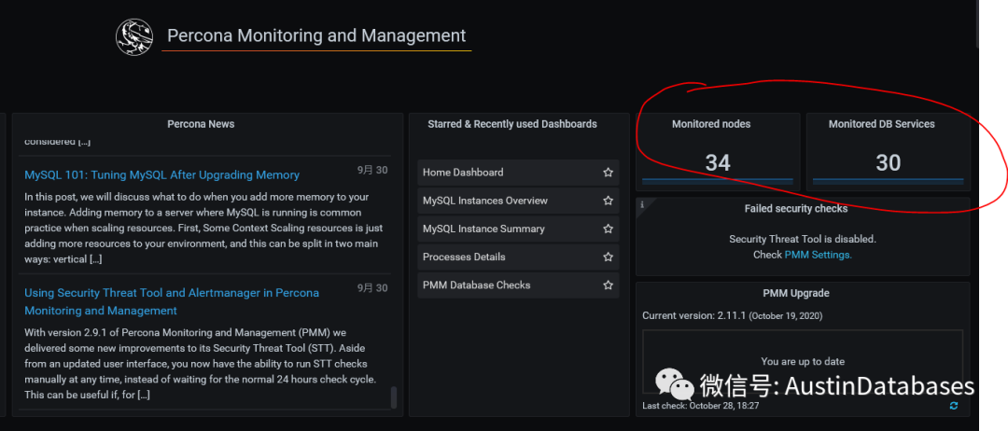Star the MySQL Instances Overview dashboard
This screenshot has width=1008, height=431.
(x=608, y=201)
